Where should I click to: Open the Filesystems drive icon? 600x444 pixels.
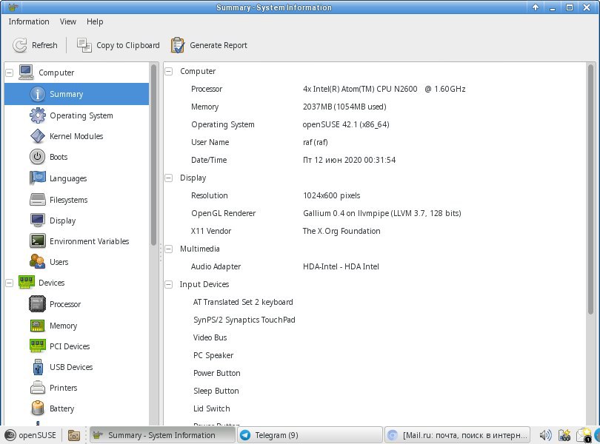click(x=38, y=200)
